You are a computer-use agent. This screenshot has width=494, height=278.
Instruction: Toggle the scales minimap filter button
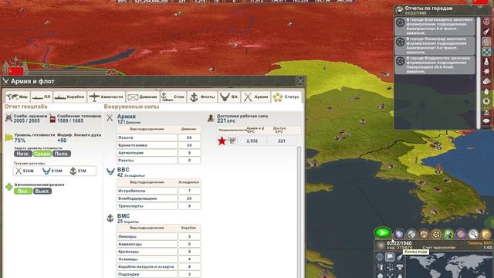coord(390,267)
